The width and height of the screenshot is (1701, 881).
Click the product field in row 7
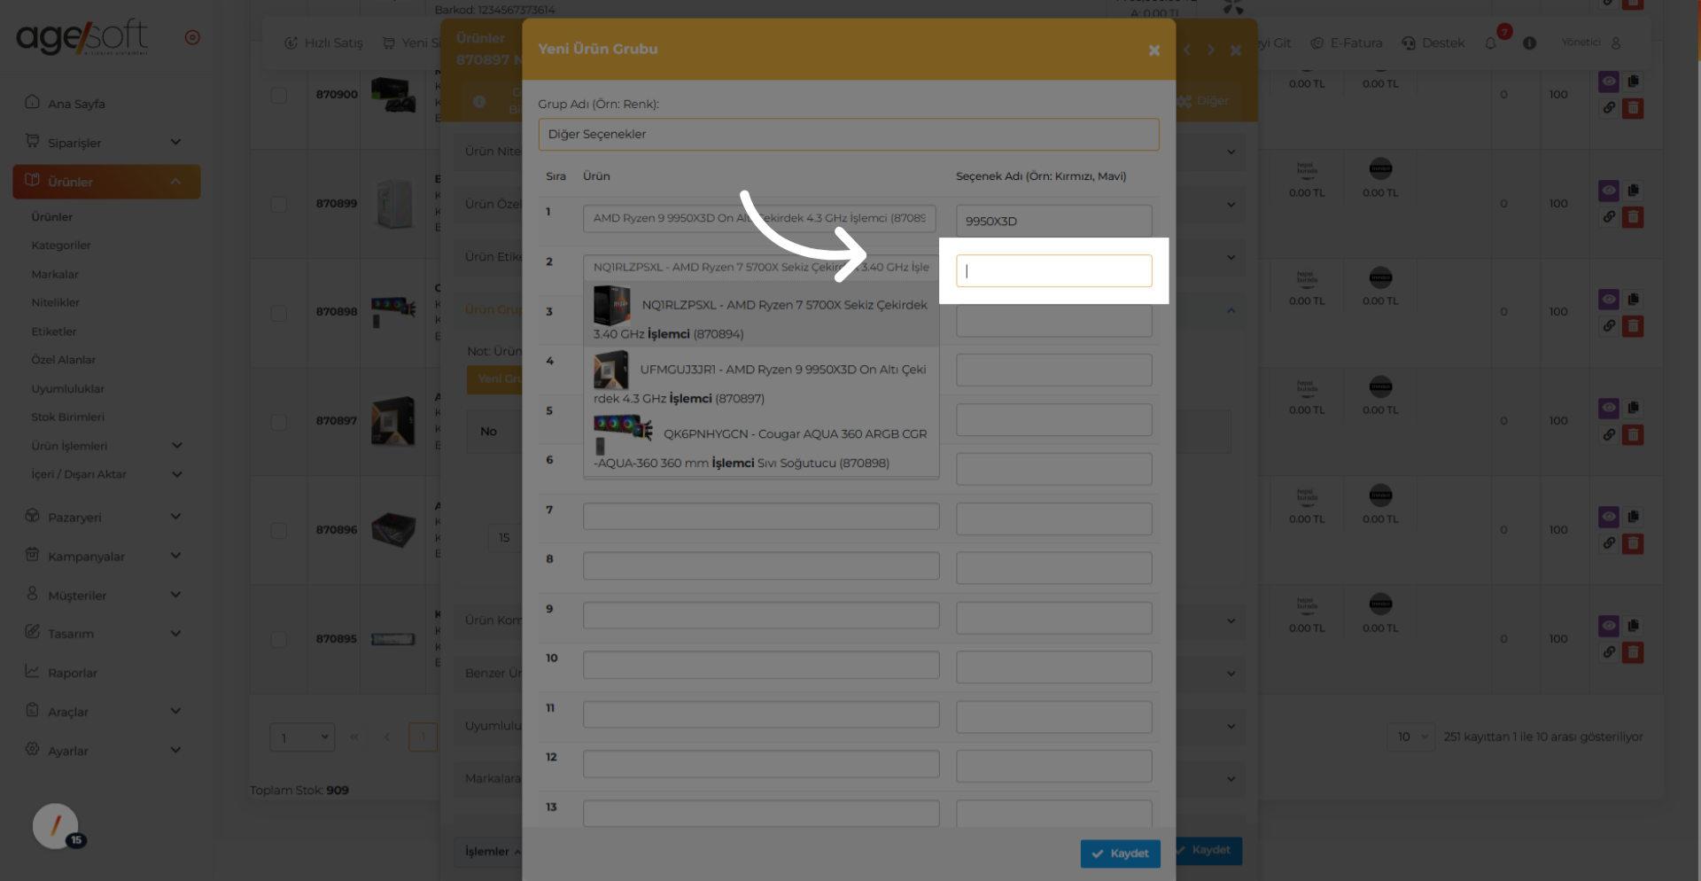[761, 517]
